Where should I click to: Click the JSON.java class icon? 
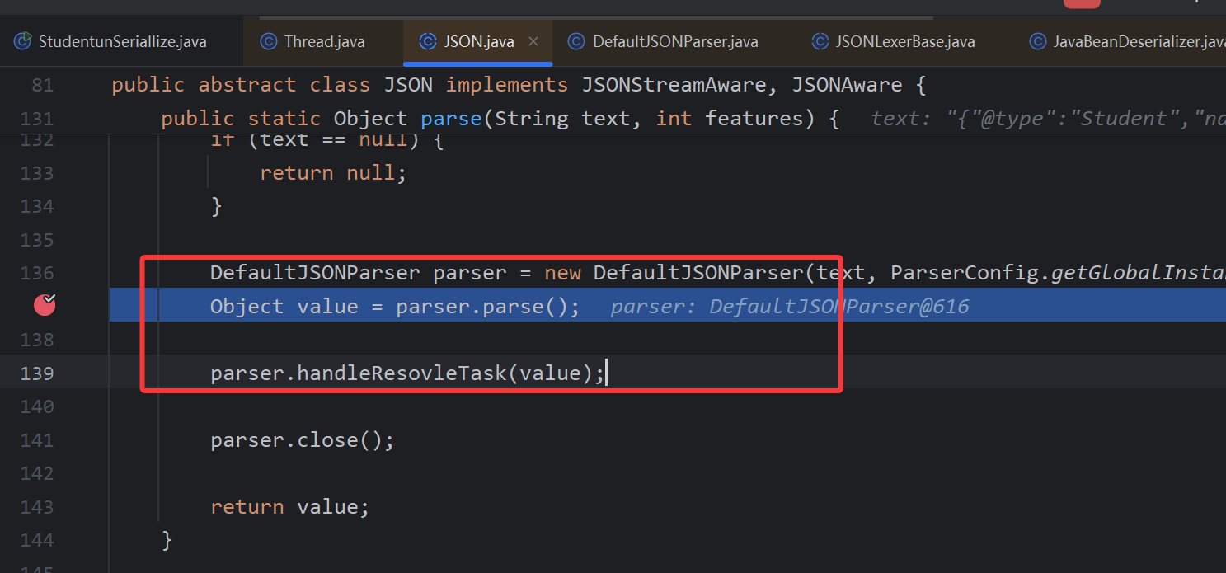[x=427, y=41]
